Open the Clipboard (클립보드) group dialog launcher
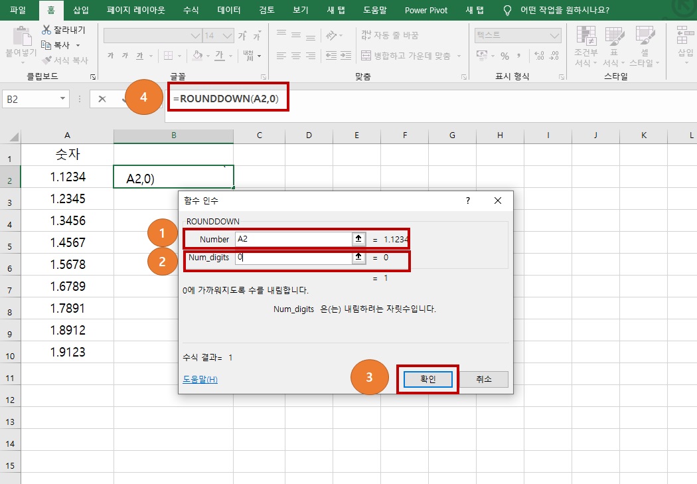Image resolution: width=697 pixels, height=484 pixels. [x=93, y=77]
